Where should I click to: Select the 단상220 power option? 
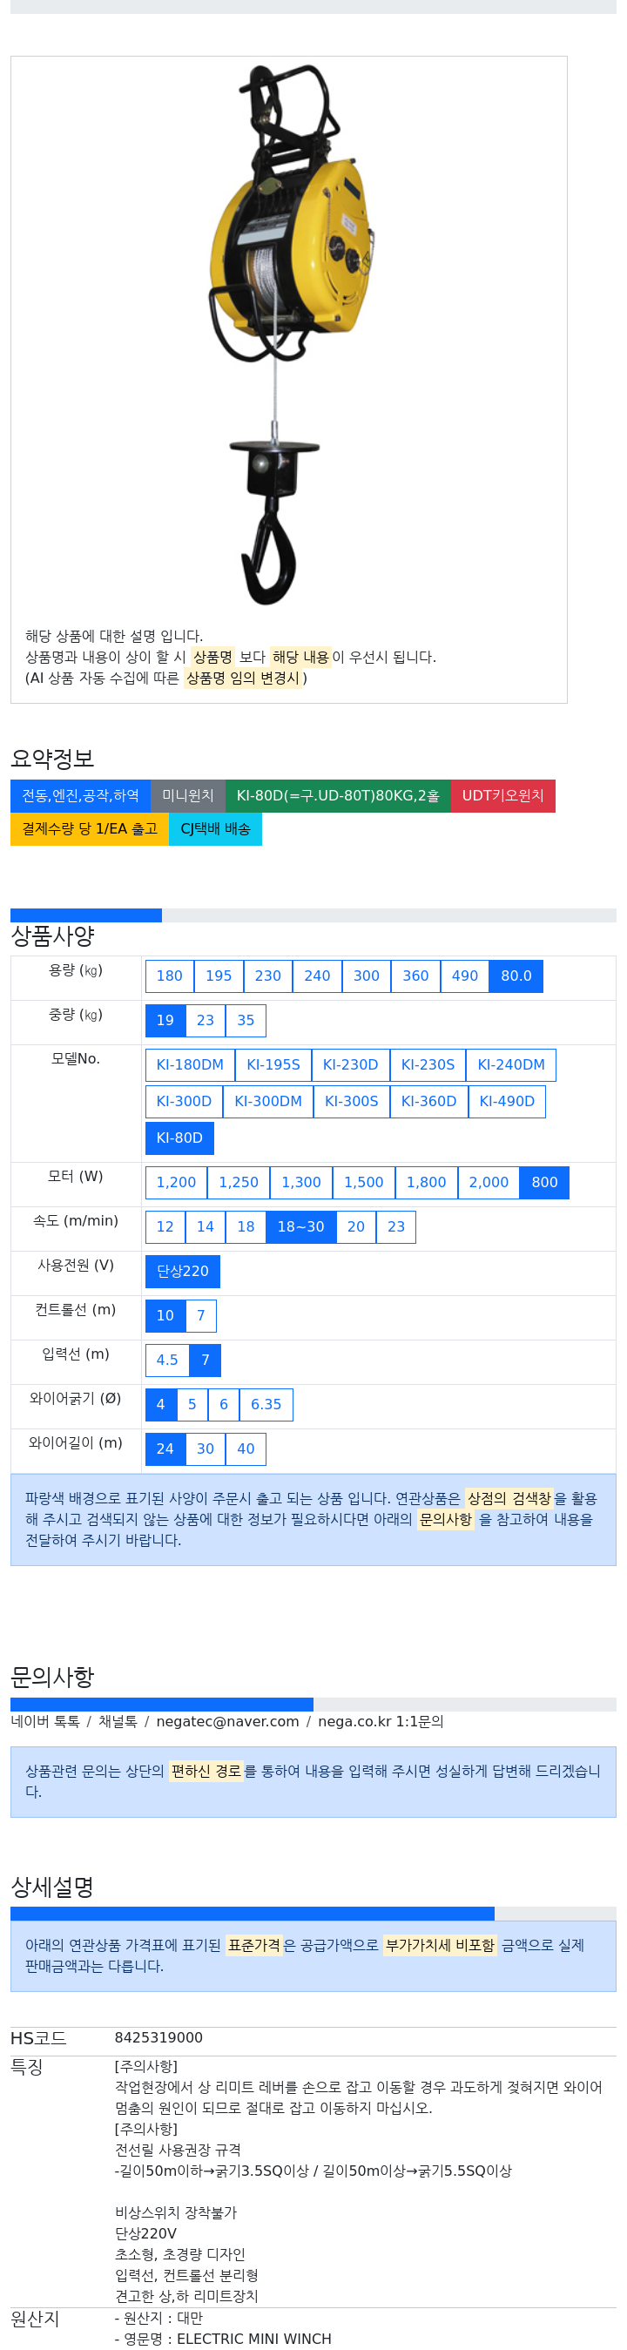coord(183,1271)
